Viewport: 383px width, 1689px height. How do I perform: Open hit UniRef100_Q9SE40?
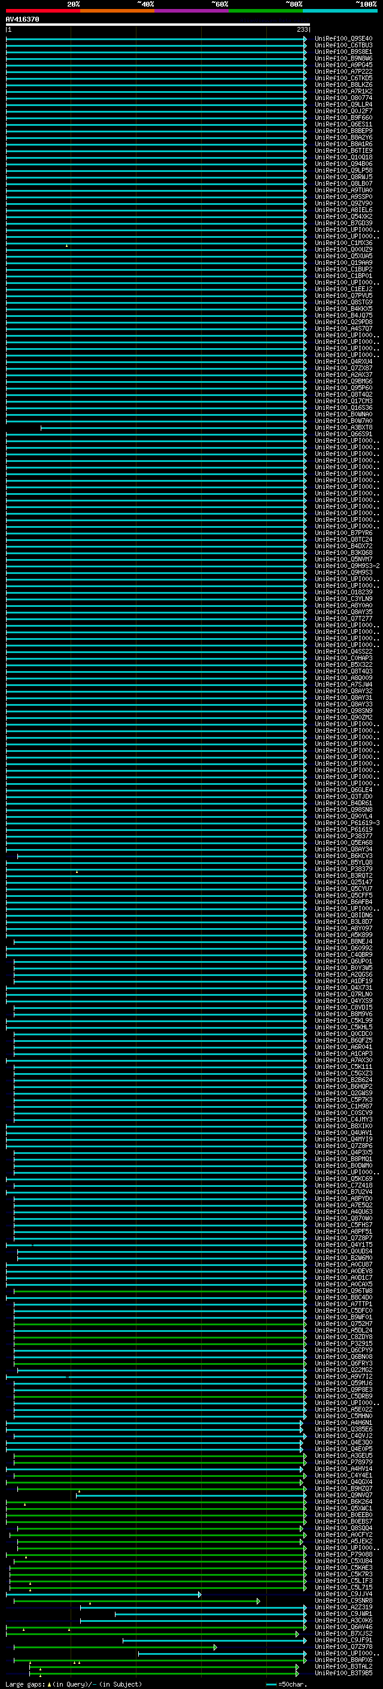click(x=344, y=39)
